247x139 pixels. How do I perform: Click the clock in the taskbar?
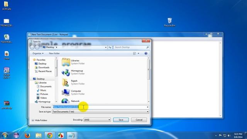pyautogui.click(x=238, y=136)
